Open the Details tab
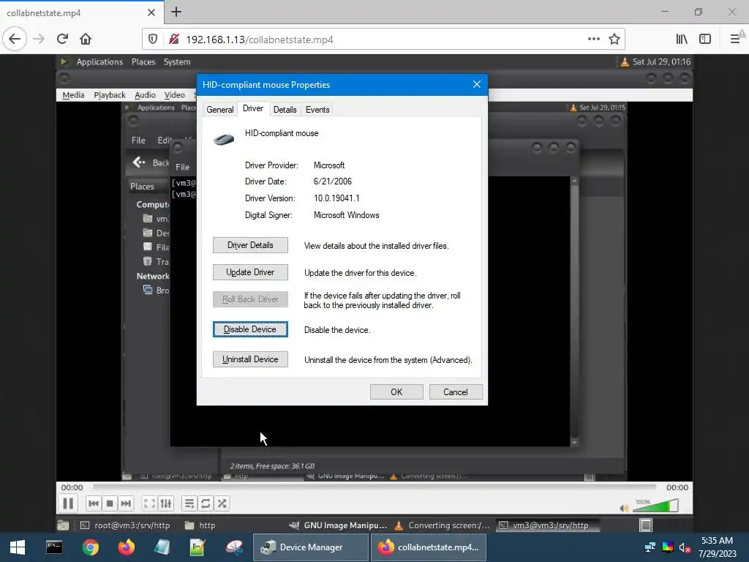 point(285,110)
